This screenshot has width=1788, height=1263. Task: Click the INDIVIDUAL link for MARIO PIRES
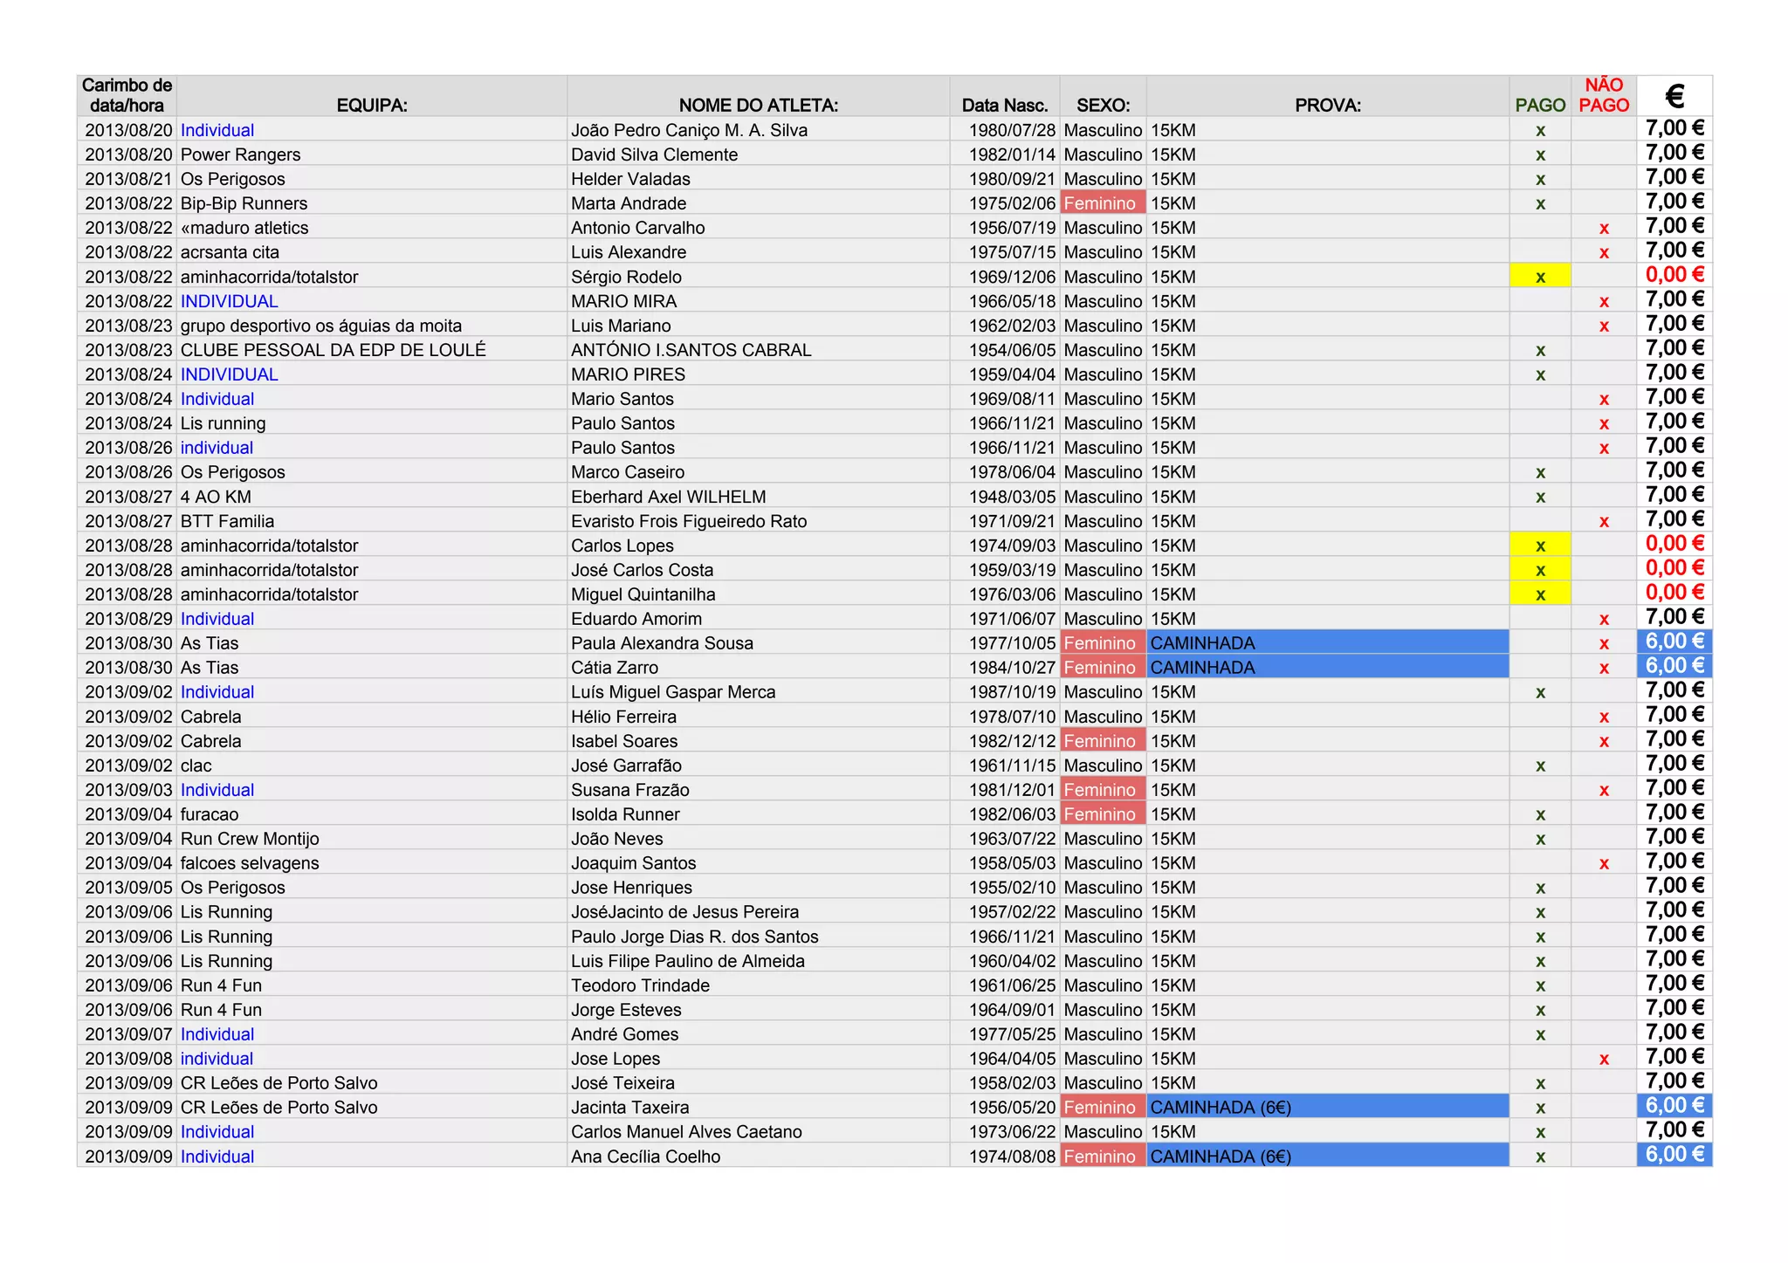(x=229, y=374)
